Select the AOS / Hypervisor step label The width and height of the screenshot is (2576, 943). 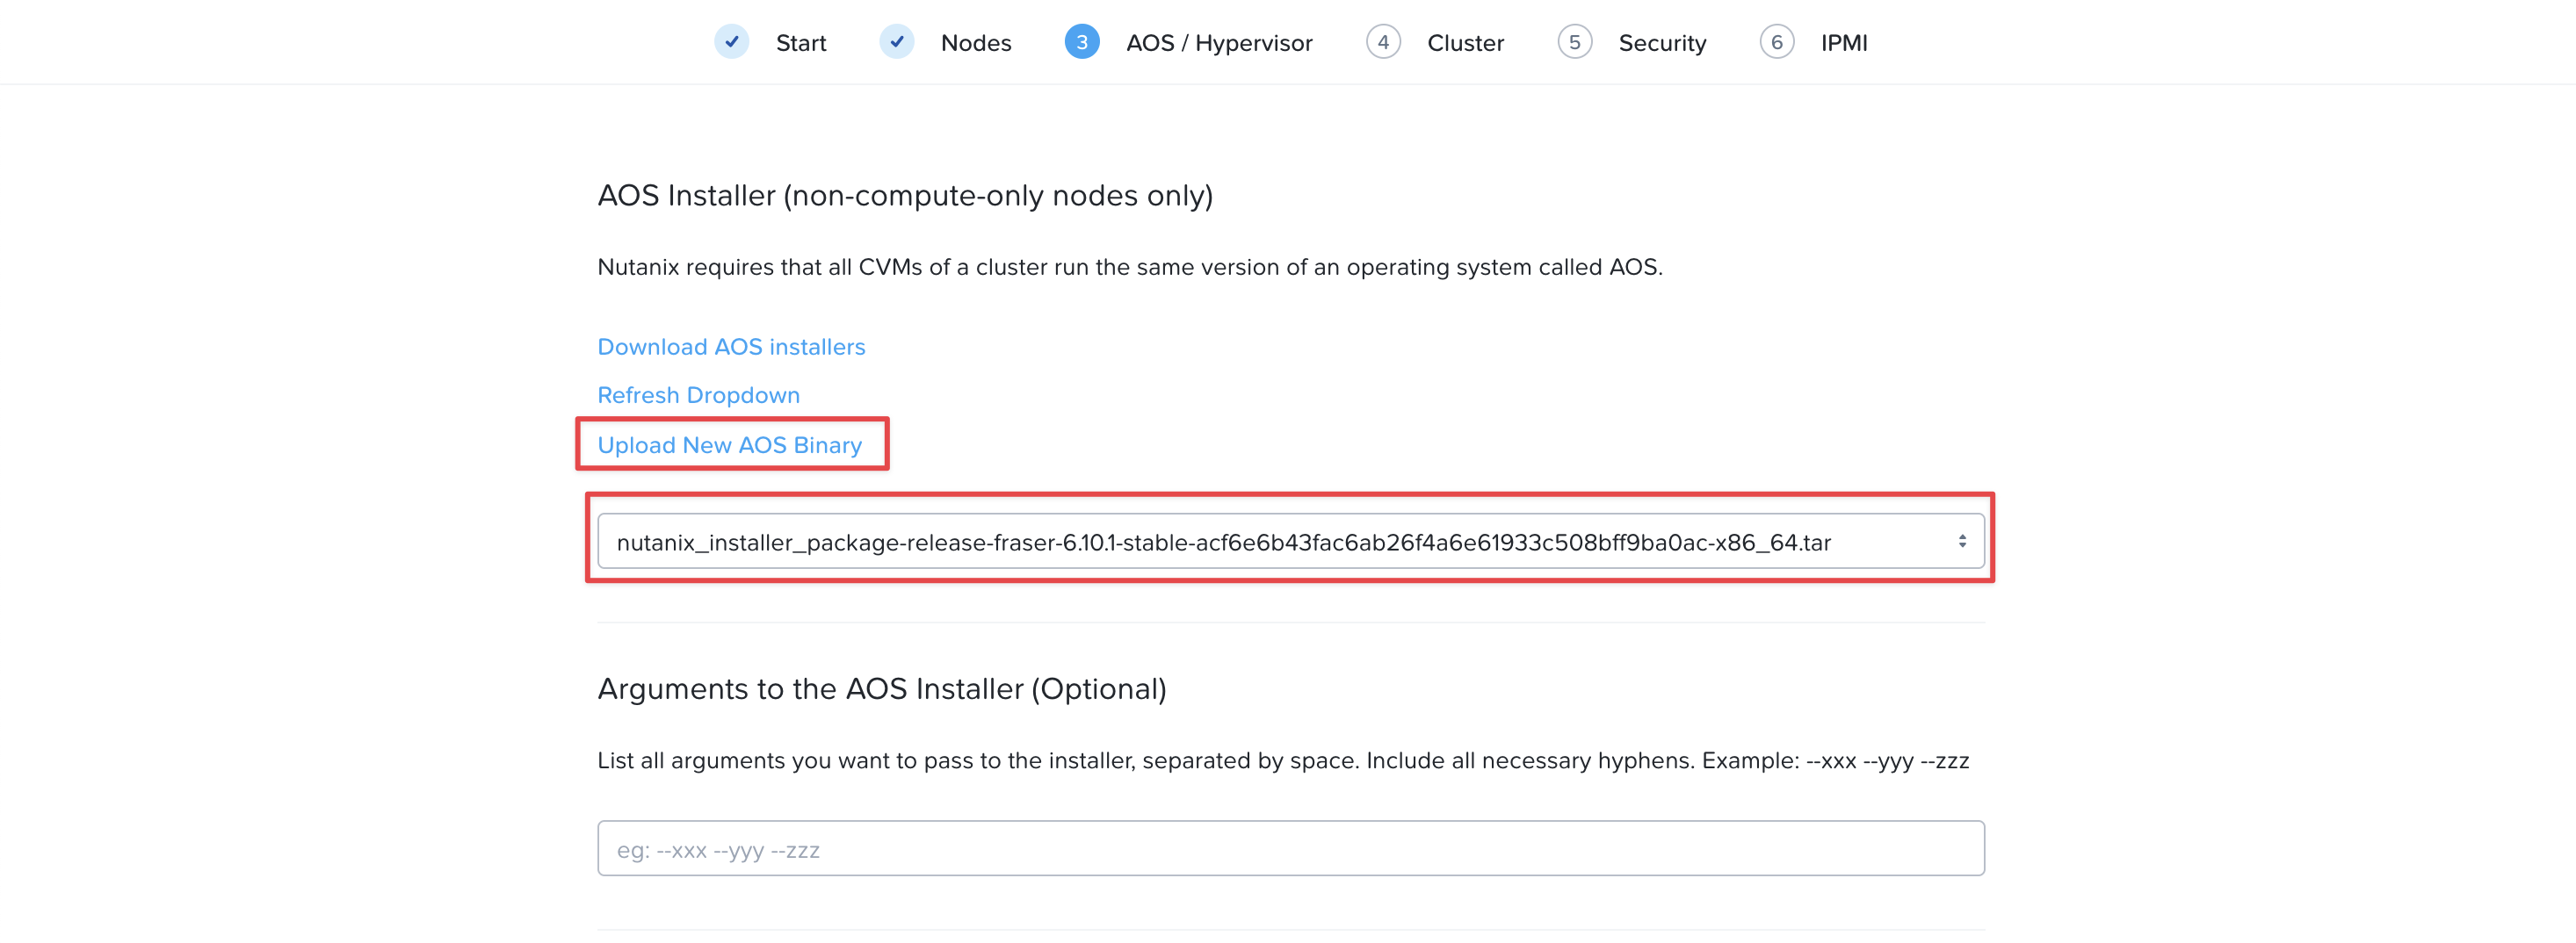[x=1219, y=43]
